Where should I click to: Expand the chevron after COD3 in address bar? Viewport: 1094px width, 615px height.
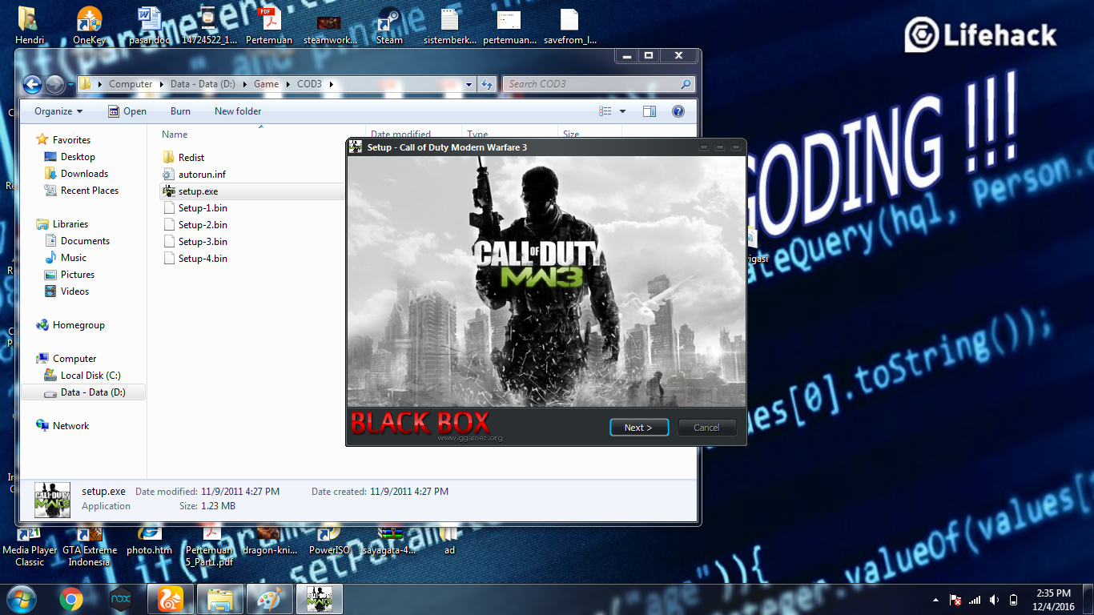pyautogui.click(x=331, y=84)
